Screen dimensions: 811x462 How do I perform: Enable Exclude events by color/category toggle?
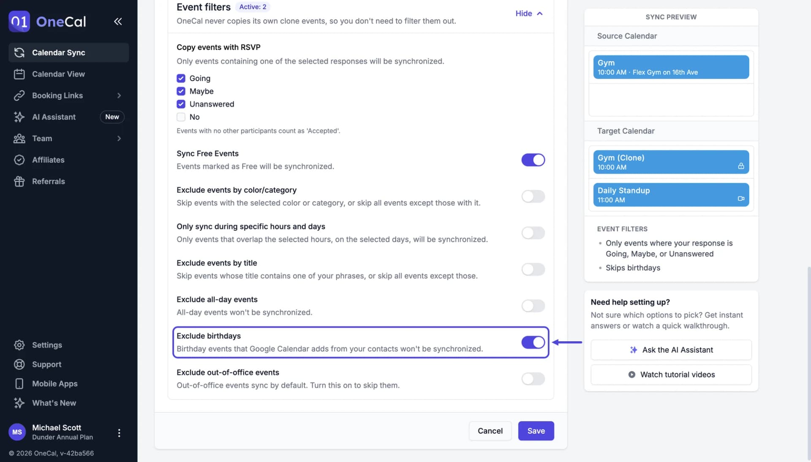[x=533, y=196]
